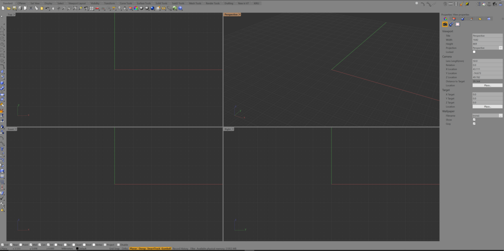
Task: Click the Target Location Place button
Action: [x=487, y=106]
